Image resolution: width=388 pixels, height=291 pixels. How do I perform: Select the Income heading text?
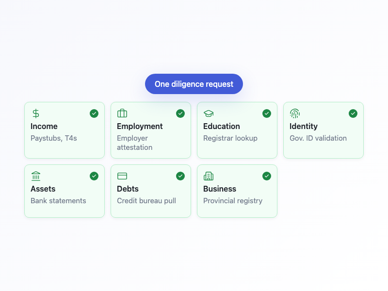pyautogui.click(x=44, y=126)
